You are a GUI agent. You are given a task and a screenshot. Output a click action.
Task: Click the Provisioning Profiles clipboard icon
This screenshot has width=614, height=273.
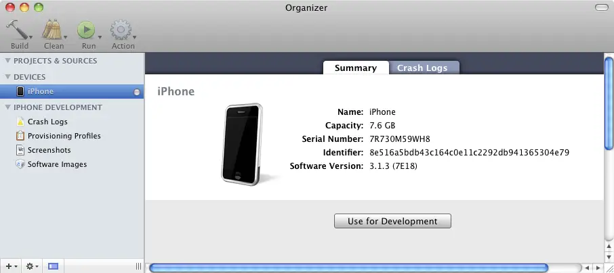coord(20,136)
